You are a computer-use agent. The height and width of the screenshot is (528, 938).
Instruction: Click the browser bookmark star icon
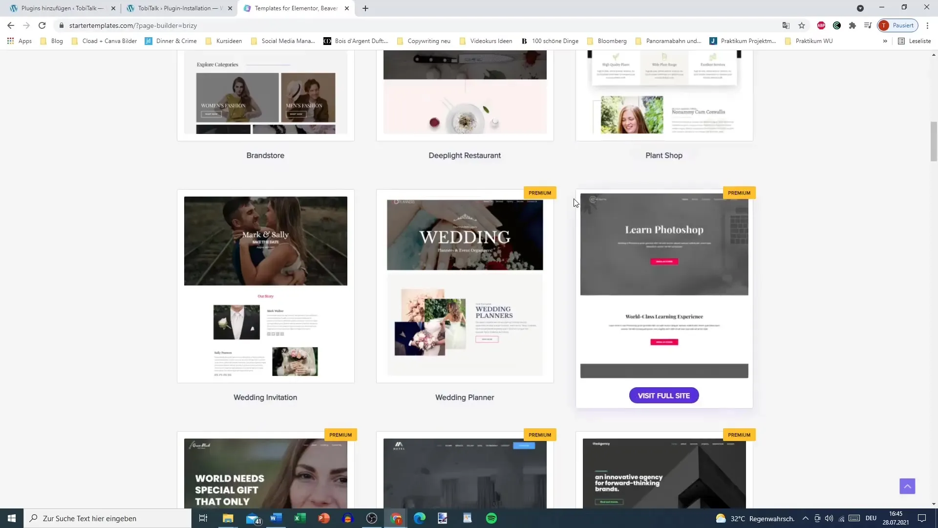pos(801,25)
